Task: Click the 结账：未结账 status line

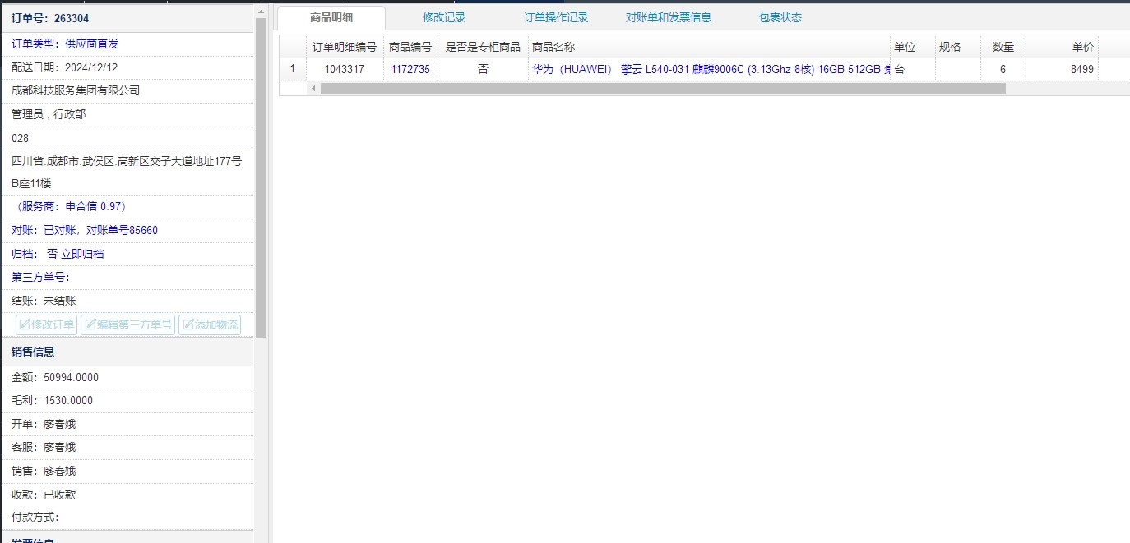Action: point(44,301)
